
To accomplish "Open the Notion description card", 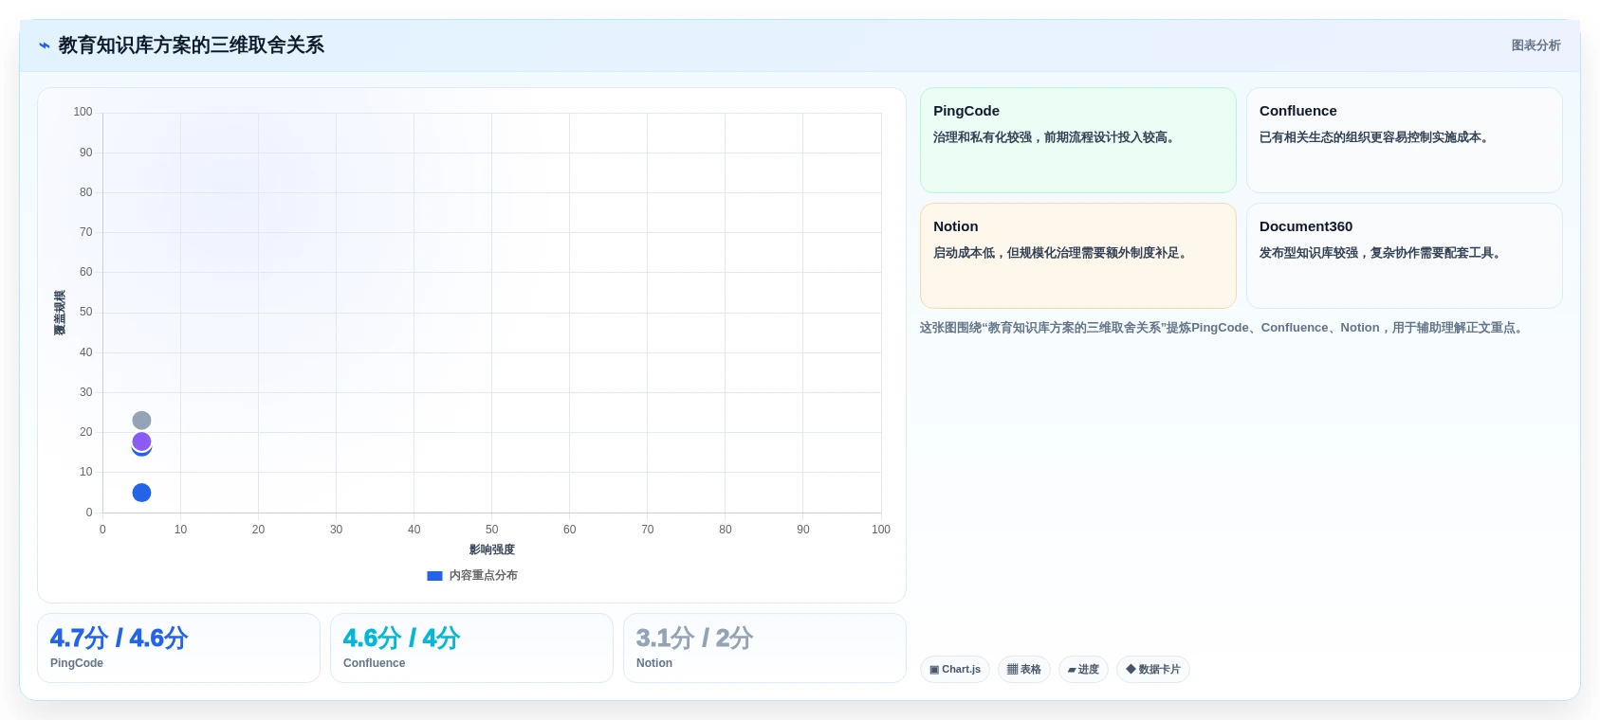I will pos(1077,256).
